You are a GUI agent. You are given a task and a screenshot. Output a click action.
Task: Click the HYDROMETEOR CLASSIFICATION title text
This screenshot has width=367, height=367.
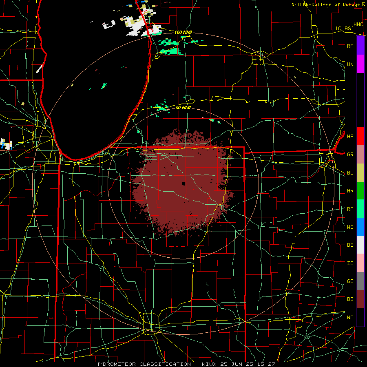(143, 364)
